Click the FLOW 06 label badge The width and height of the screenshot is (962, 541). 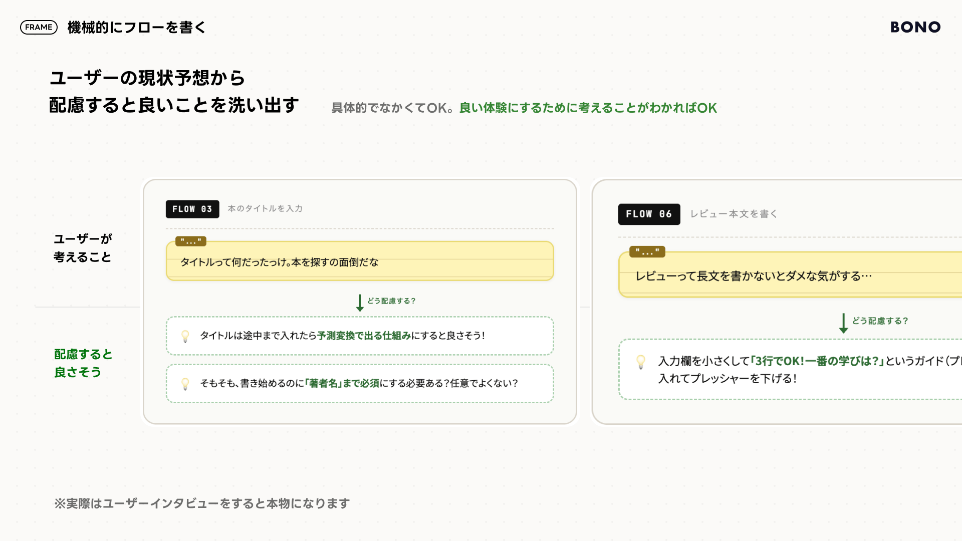[649, 214]
